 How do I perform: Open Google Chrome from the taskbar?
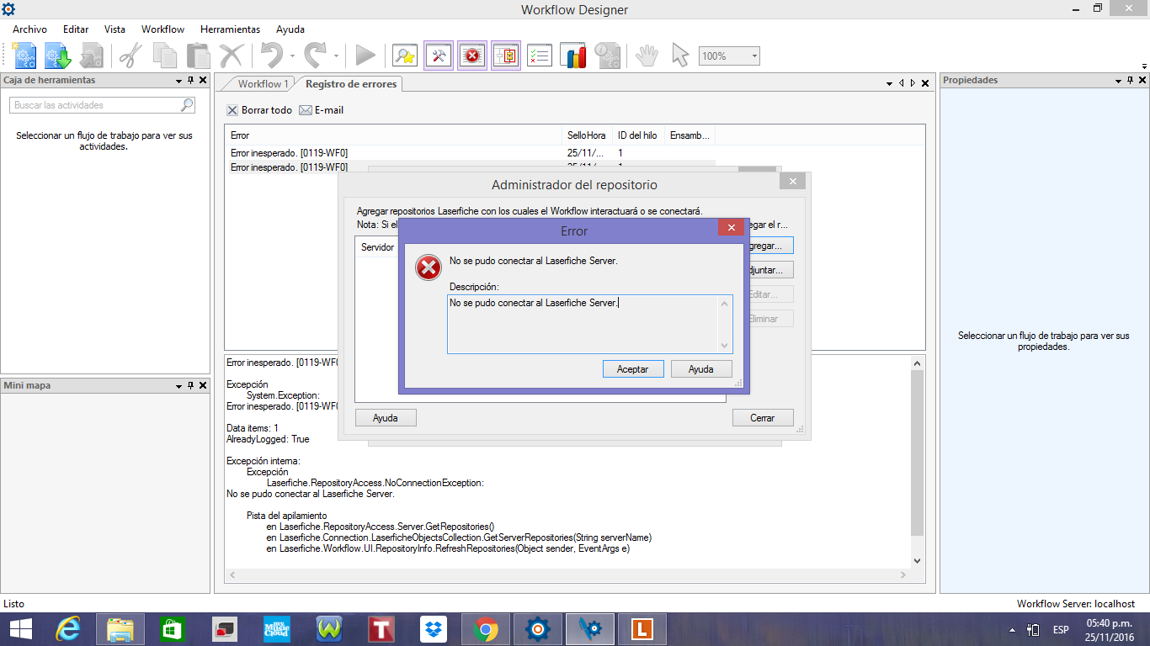tap(486, 629)
